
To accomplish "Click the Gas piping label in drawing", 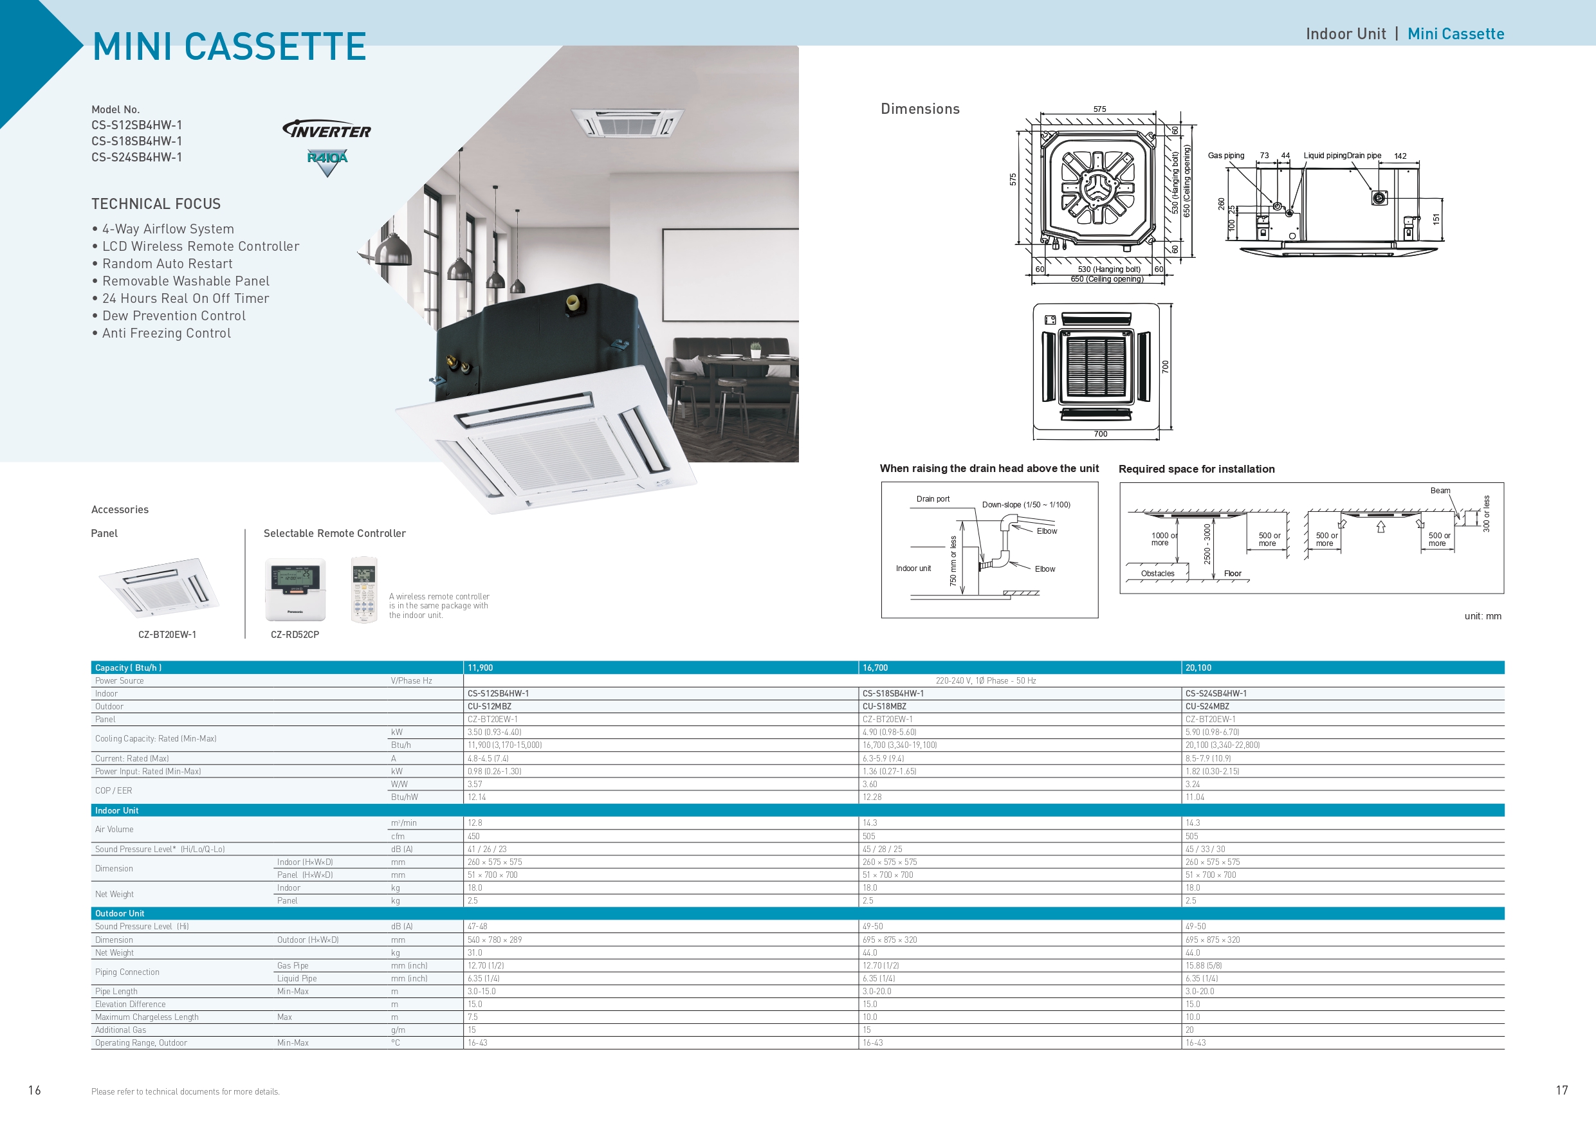I will [1226, 156].
